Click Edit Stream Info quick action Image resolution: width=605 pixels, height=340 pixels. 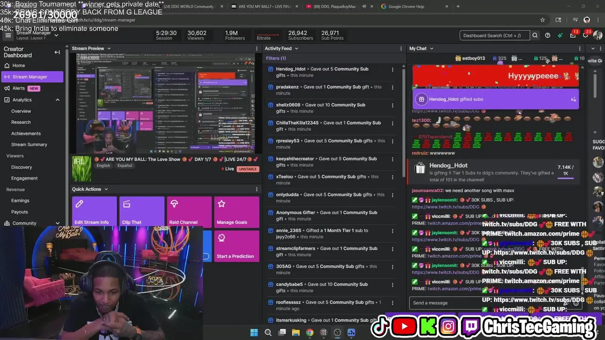[x=94, y=212]
